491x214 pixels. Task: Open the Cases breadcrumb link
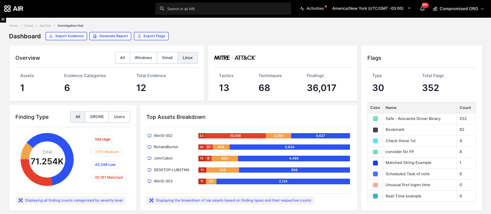point(28,26)
